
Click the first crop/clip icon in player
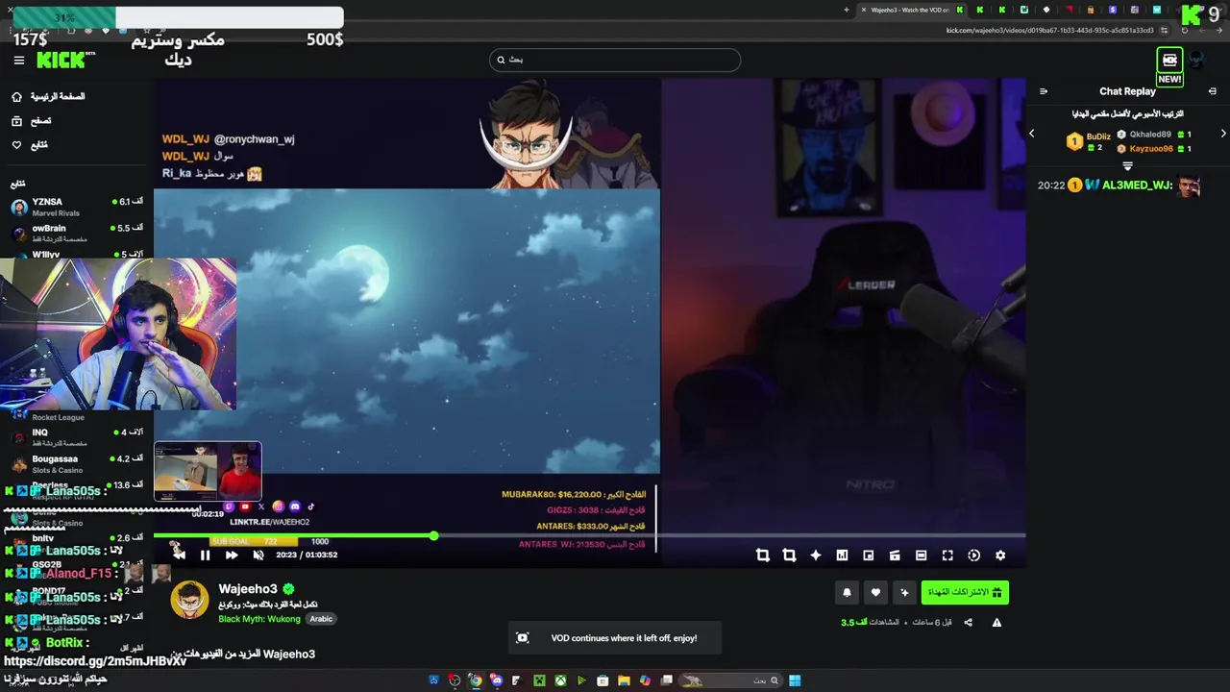pos(762,556)
